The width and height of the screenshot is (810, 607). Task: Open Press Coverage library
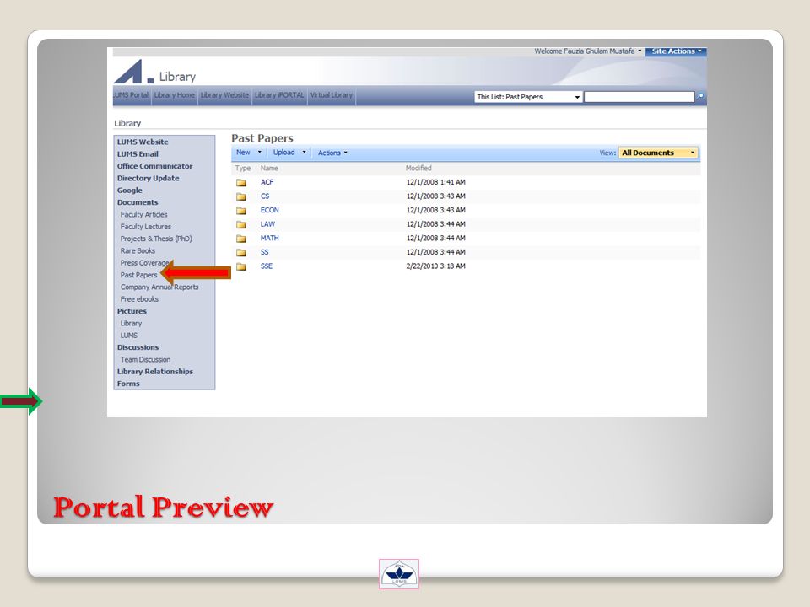[x=143, y=263]
